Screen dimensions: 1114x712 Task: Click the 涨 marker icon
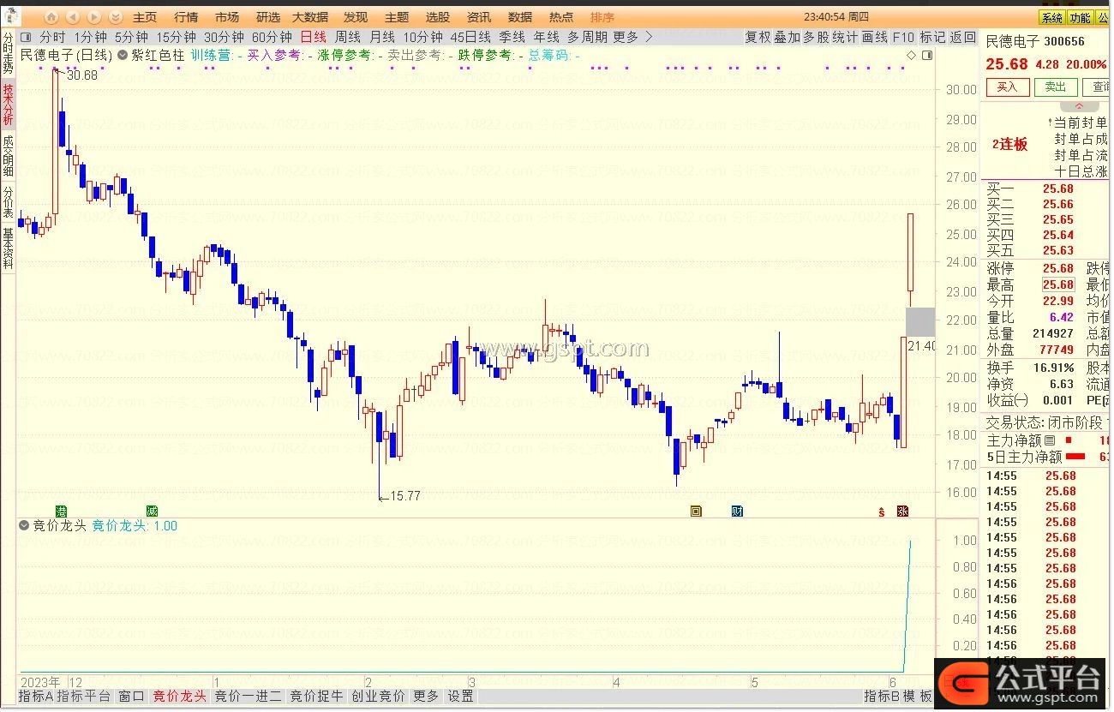[902, 512]
